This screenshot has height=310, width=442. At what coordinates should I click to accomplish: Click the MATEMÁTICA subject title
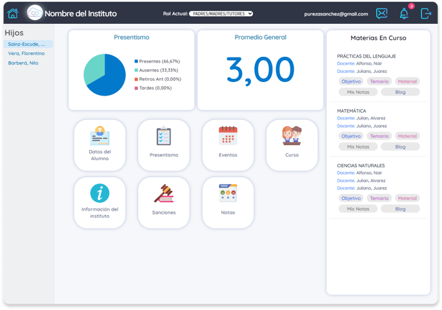click(x=352, y=111)
